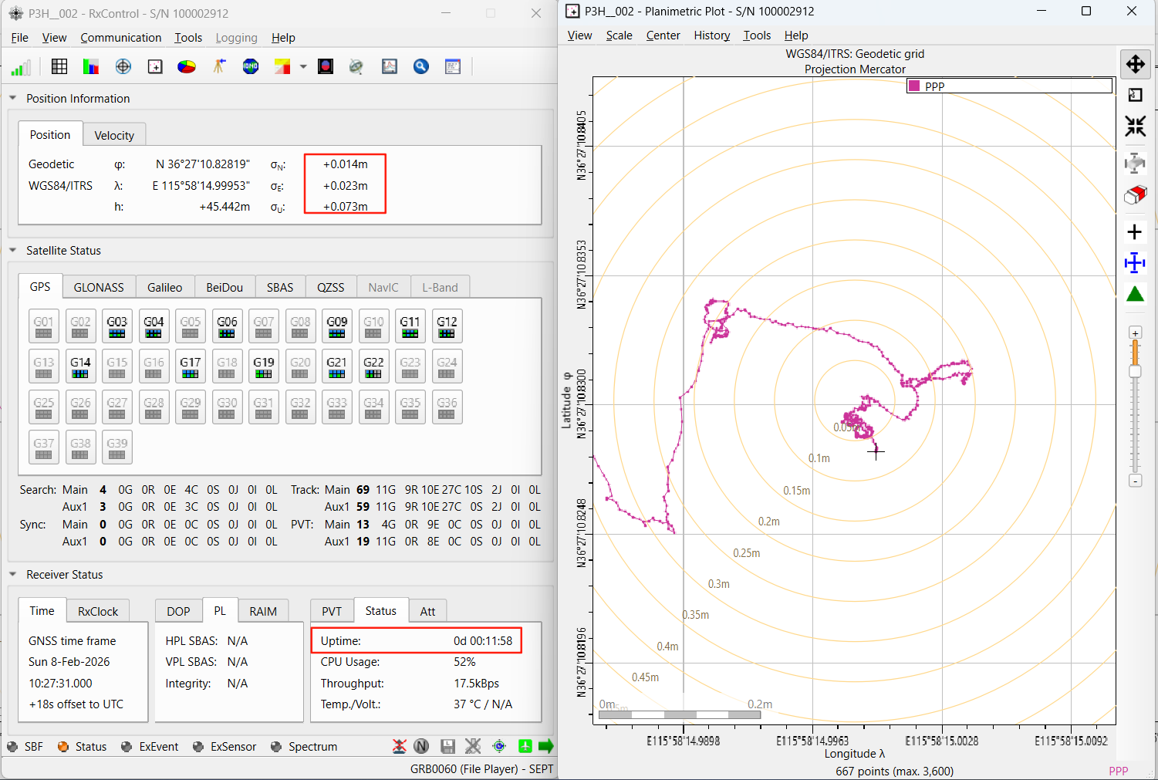Click the G19 satellite button
Image resolution: width=1158 pixels, height=780 pixels.
tap(264, 366)
